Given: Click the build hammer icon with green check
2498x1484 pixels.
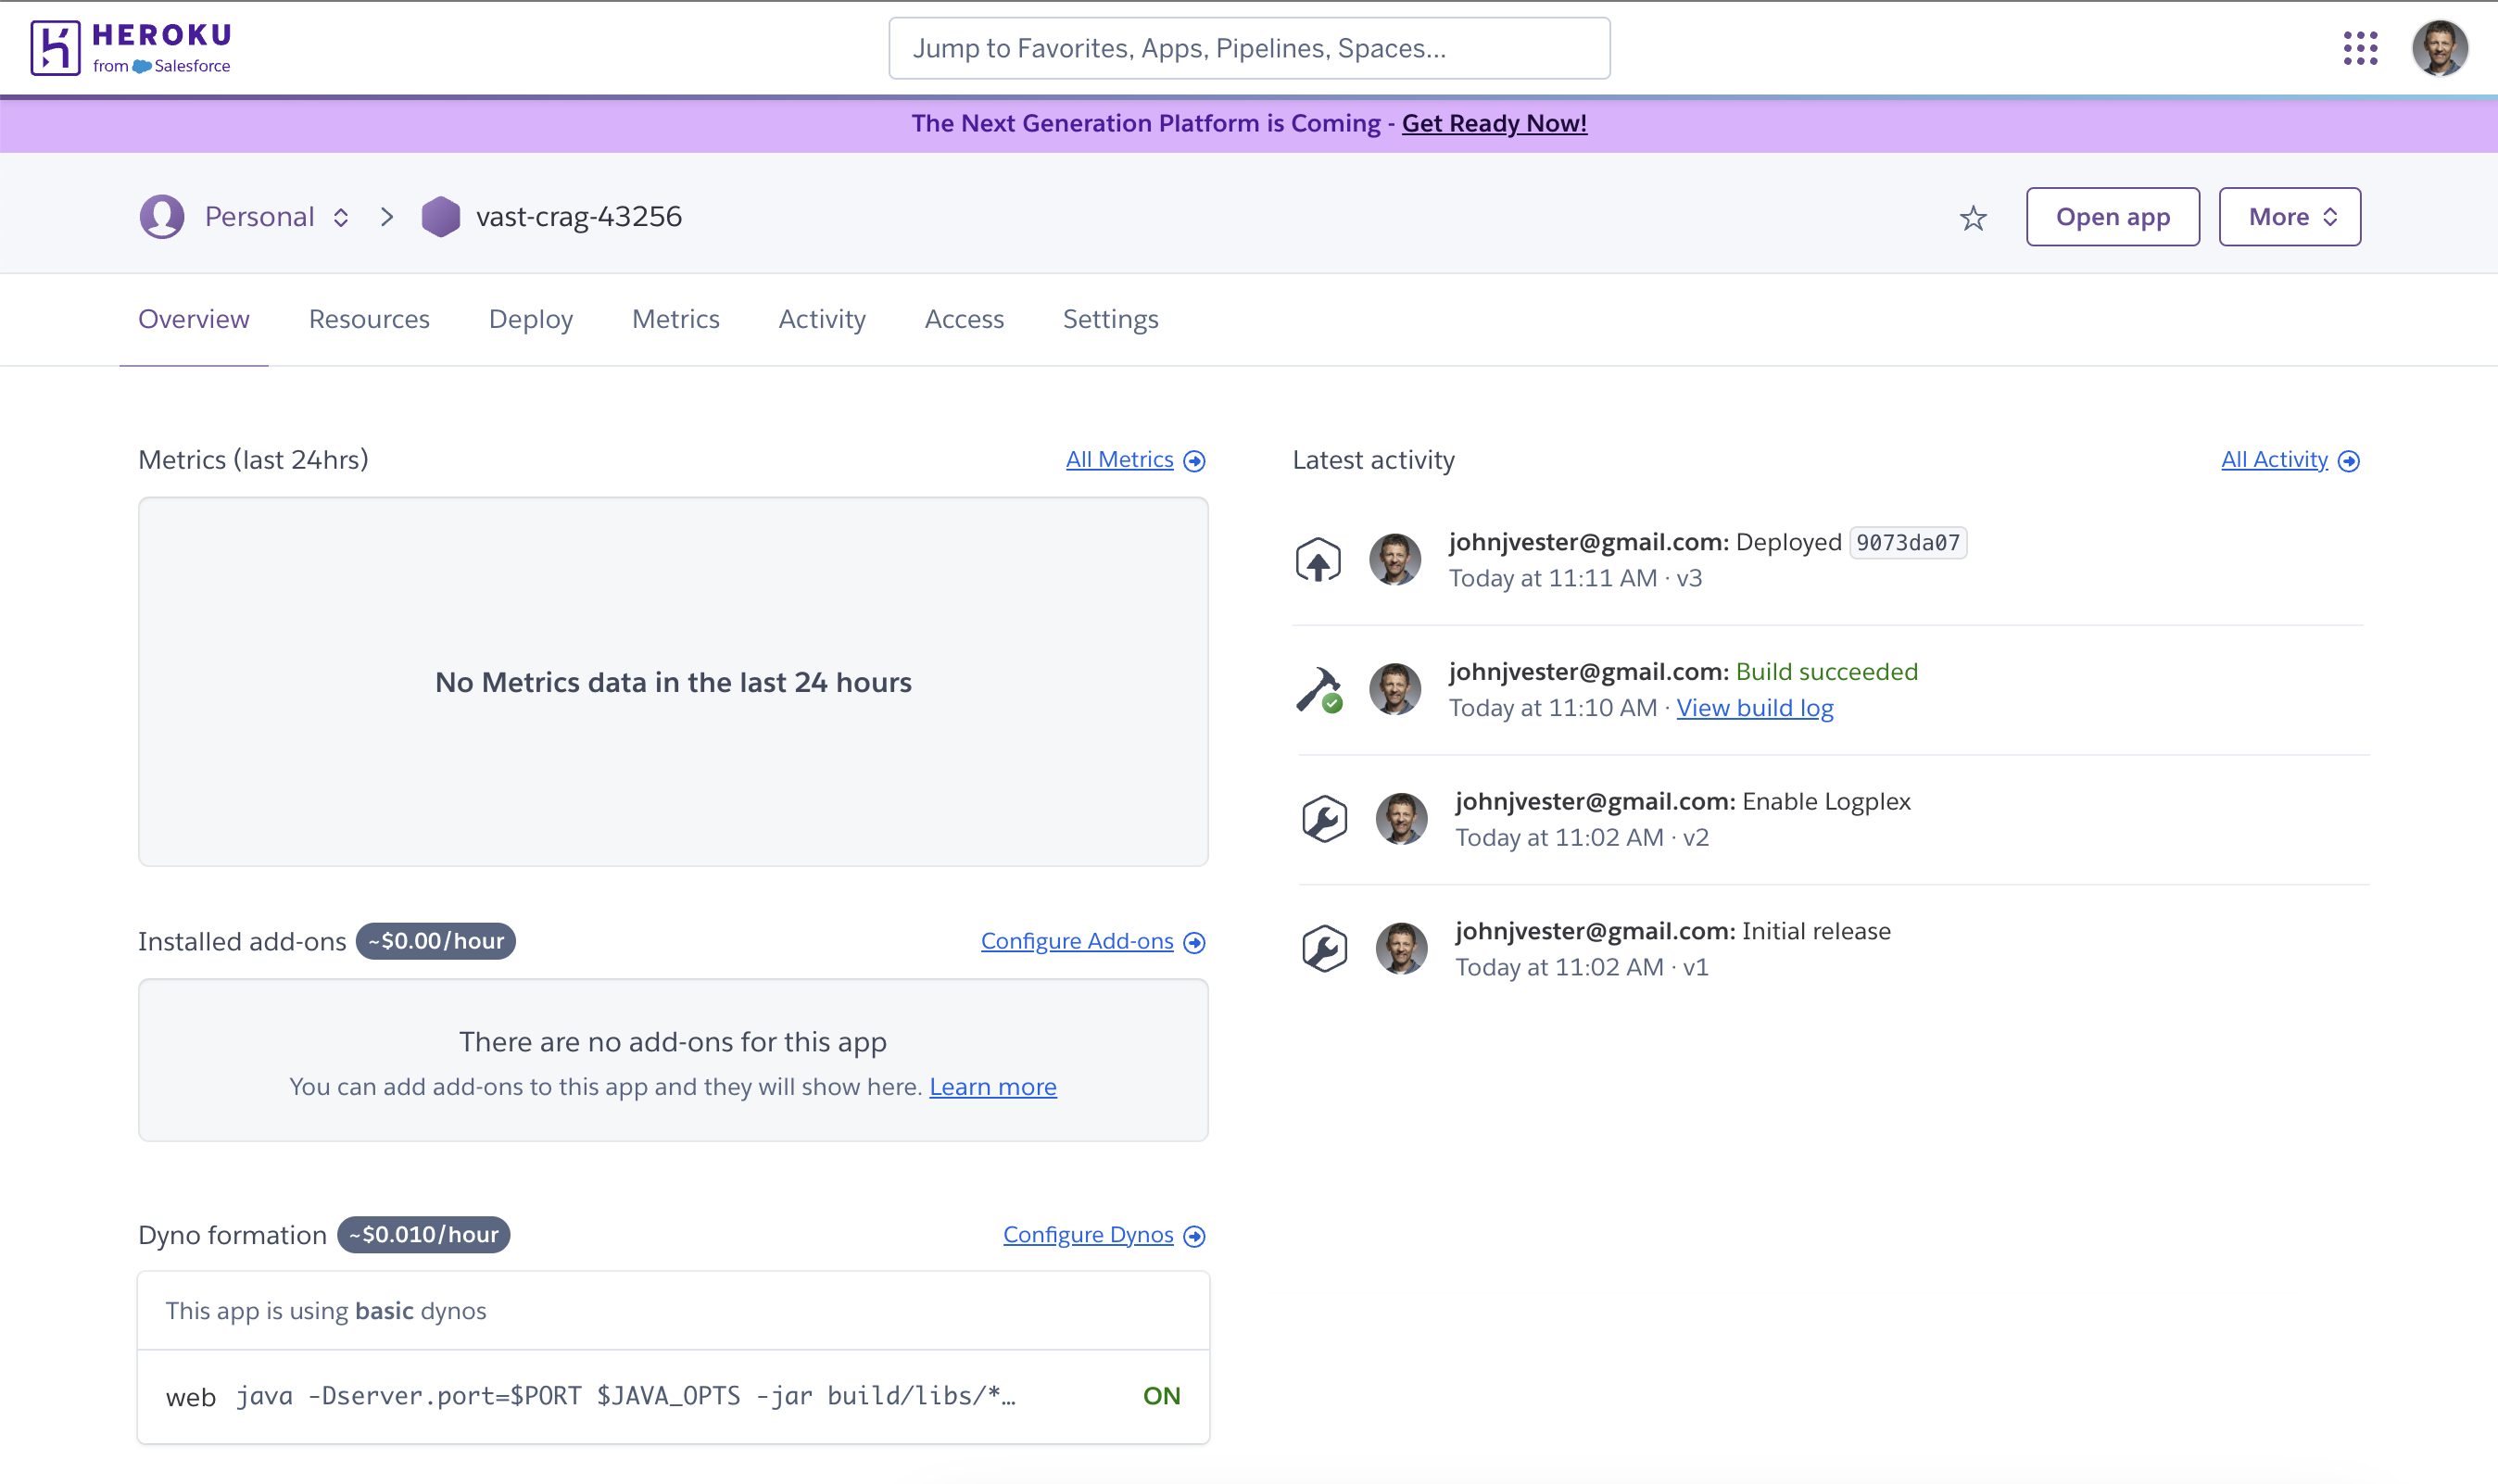Looking at the screenshot, I should 1319,690.
